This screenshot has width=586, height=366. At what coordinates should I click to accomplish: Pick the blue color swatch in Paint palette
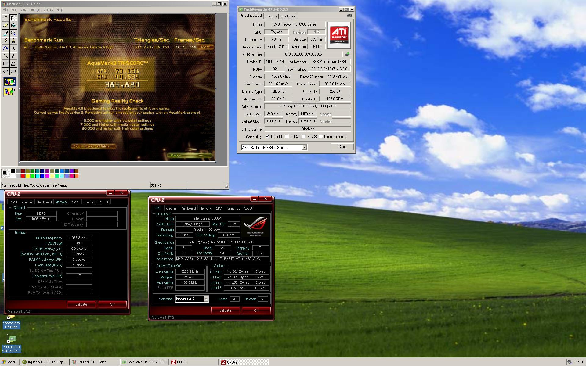42,176
